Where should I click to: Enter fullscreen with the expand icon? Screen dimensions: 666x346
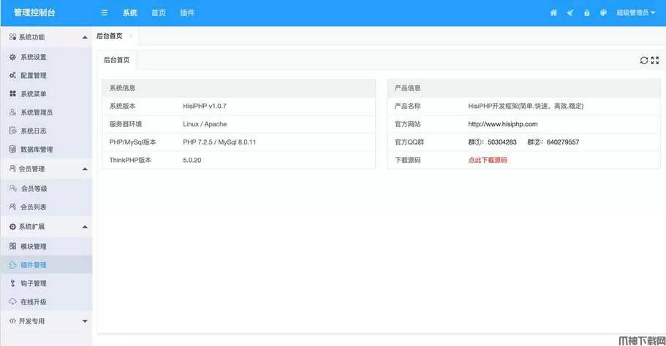pos(655,61)
